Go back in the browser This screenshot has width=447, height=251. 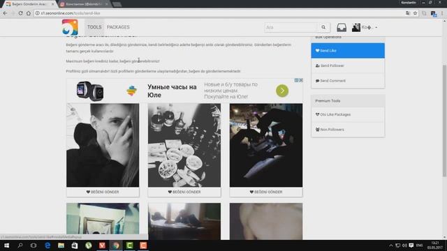(5, 13)
